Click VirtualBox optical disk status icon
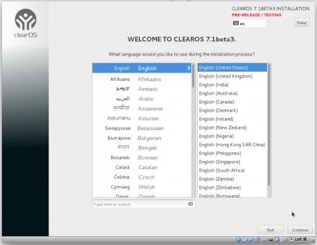The image size is (317, 245). pyautogui.click(x=245, y=239)
